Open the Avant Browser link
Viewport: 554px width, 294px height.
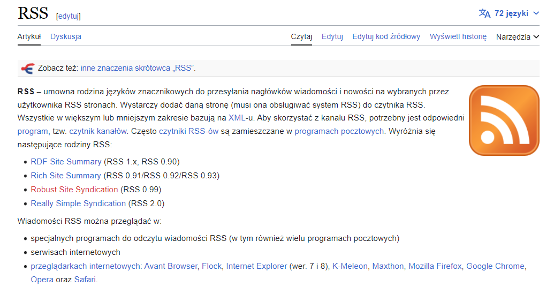(171, 266)
